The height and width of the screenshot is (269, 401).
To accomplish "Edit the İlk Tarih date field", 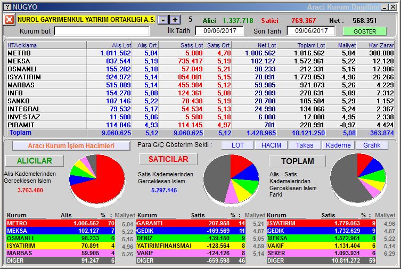I will click(x=219, y=31).
